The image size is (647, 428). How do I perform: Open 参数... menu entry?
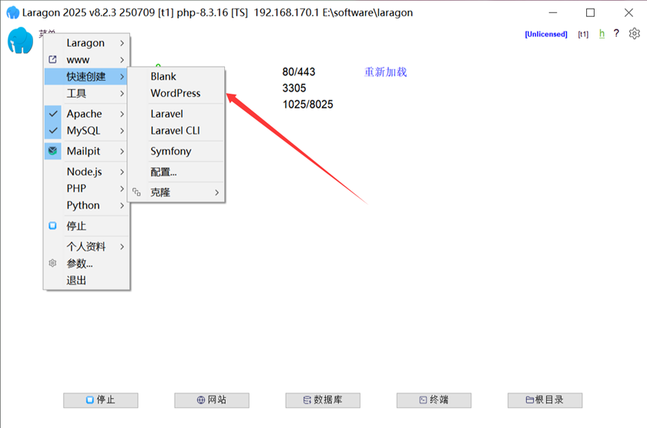tap(86, 263)
